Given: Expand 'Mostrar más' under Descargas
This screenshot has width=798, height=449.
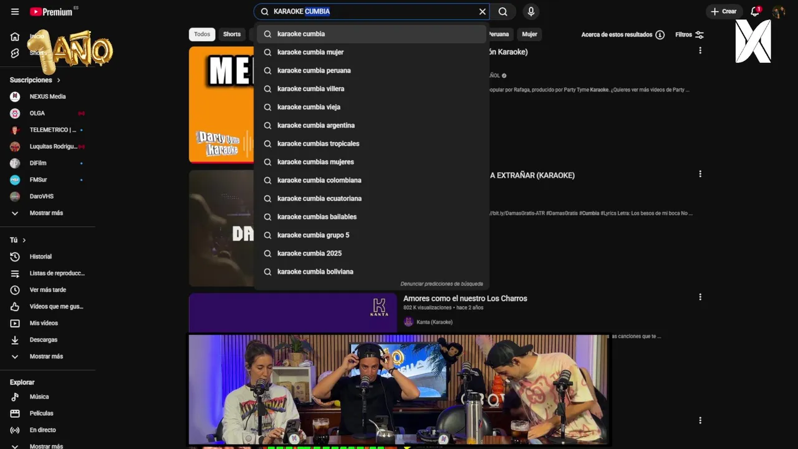Looking at the screenshot, I should pos(47,357).
